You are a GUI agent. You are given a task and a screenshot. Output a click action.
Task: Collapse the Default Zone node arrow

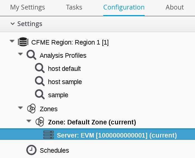[29, 121]
